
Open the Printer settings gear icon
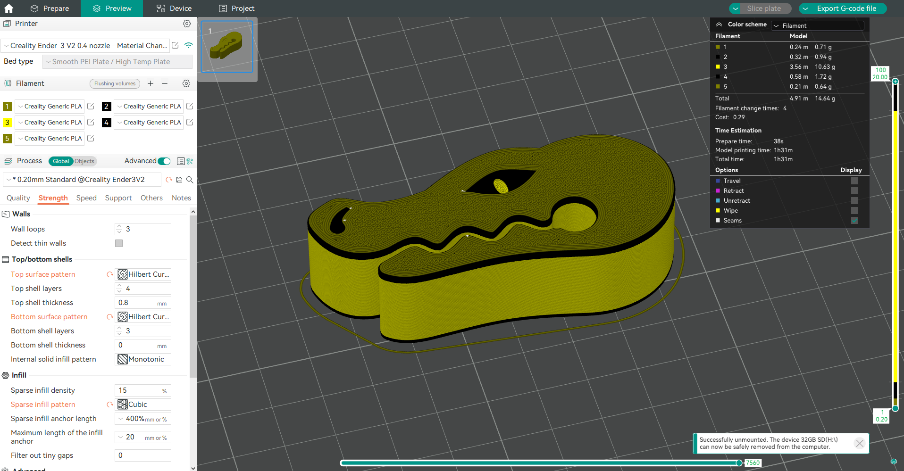[x=187, y=24]
